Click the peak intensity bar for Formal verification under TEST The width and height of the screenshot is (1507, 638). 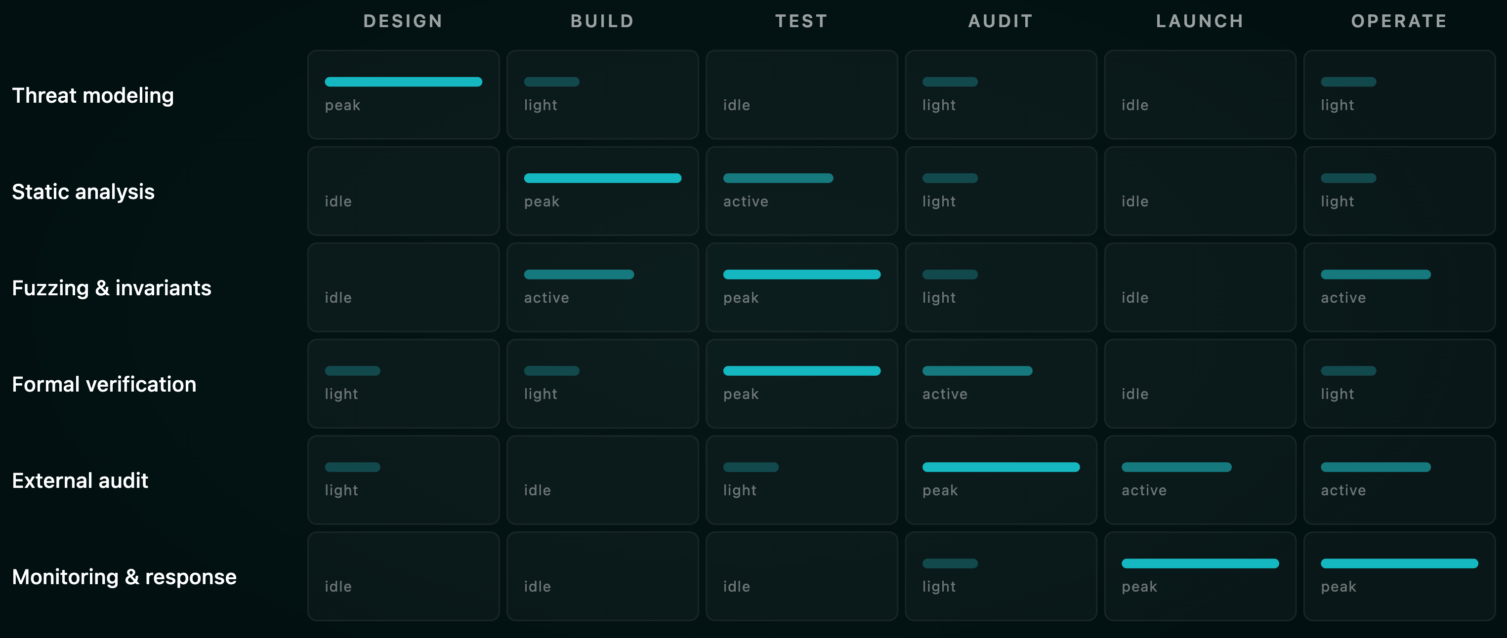pyautogui.click(x=801, y=371)
